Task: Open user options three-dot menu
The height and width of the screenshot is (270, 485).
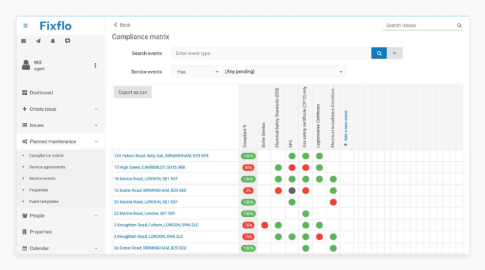Action: point(95,66)
